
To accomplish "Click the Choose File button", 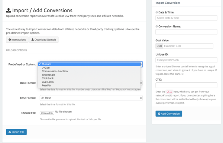I will (x=47, y=113).
